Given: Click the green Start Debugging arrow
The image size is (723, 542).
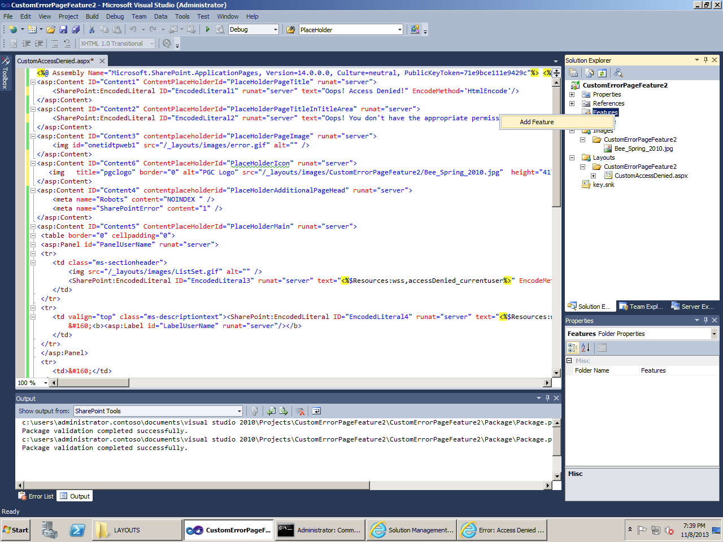Looking at the screenshot, I should click(207, 29).
